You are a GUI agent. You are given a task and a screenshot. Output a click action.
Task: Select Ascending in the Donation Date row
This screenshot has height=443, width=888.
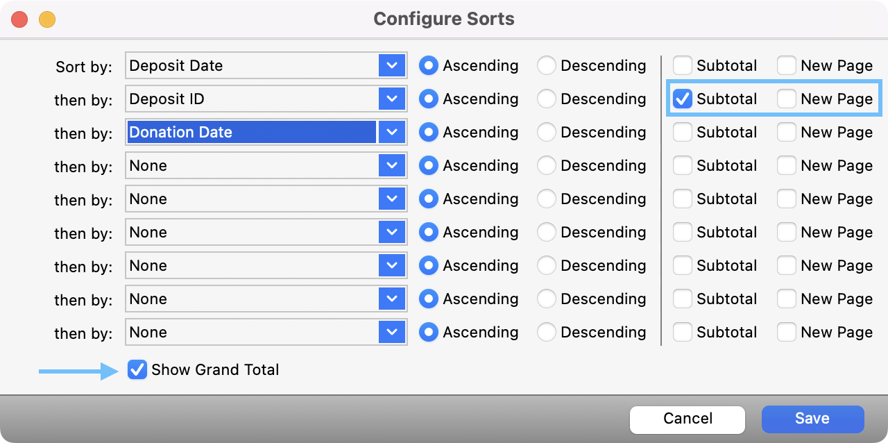429,133
